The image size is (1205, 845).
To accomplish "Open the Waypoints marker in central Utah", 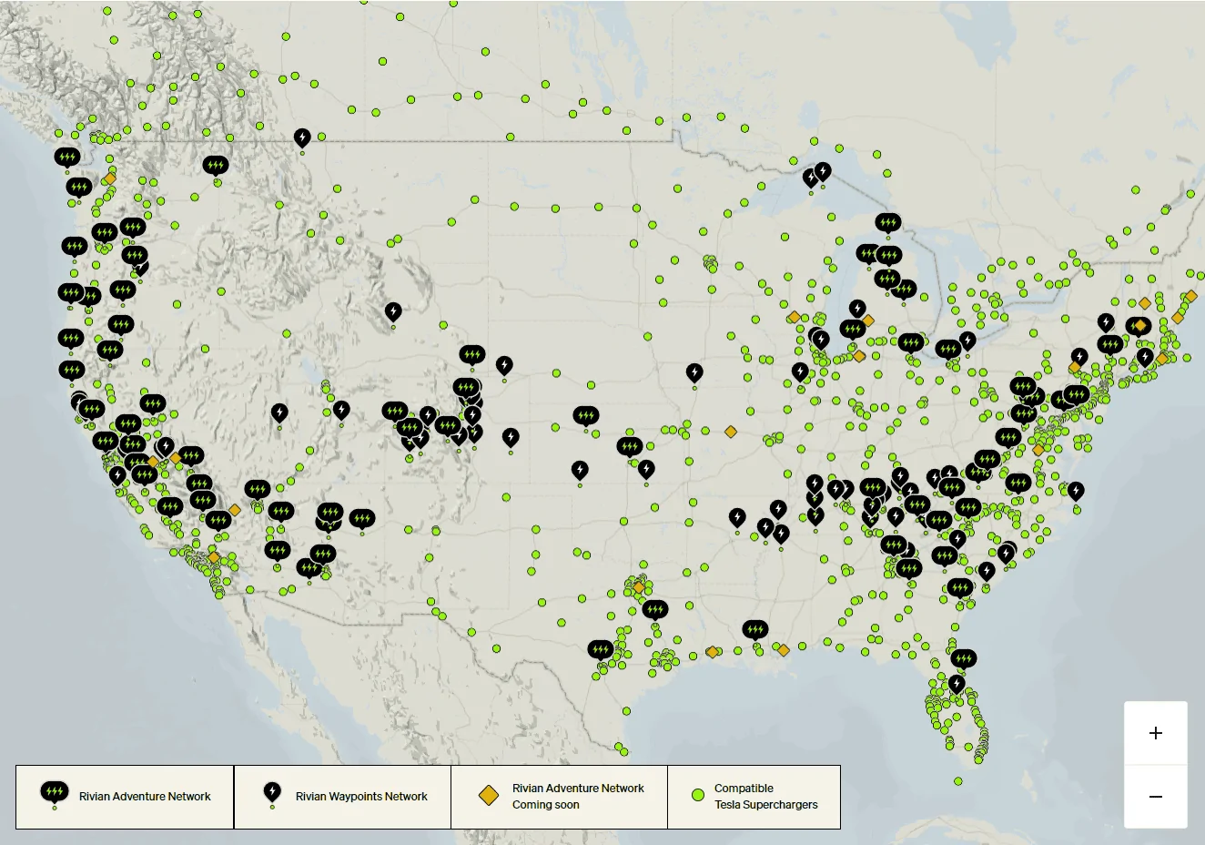I will 341,412.
